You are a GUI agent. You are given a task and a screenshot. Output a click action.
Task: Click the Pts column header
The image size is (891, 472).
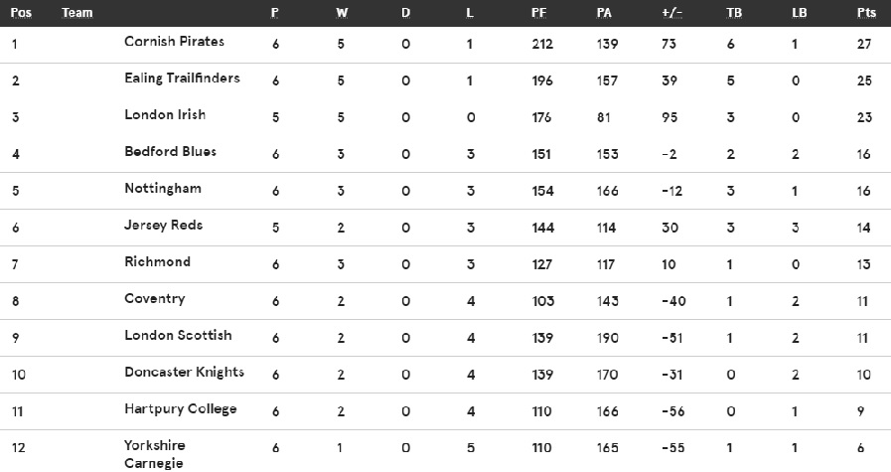point(866,13)
